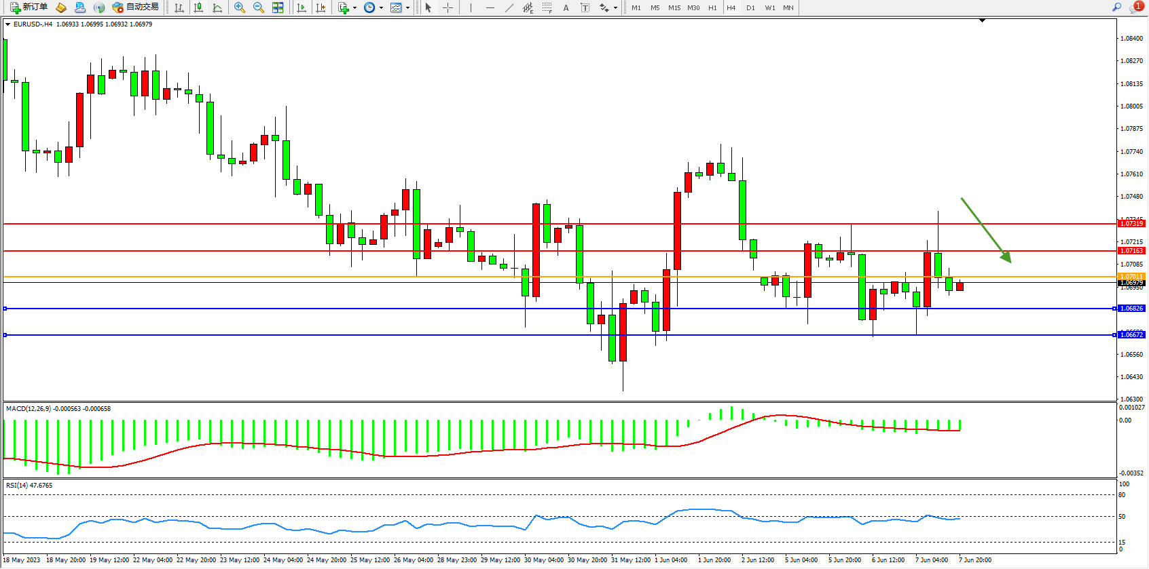Click the search magnifier in top right
The width and height of the screenshot is (1149, 569).
[1116, 7]
